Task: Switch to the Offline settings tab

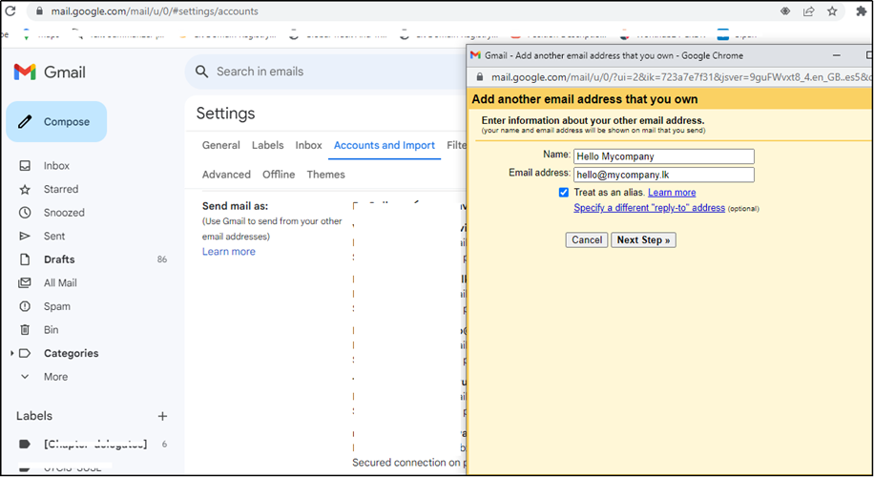Action: point(279,175)
